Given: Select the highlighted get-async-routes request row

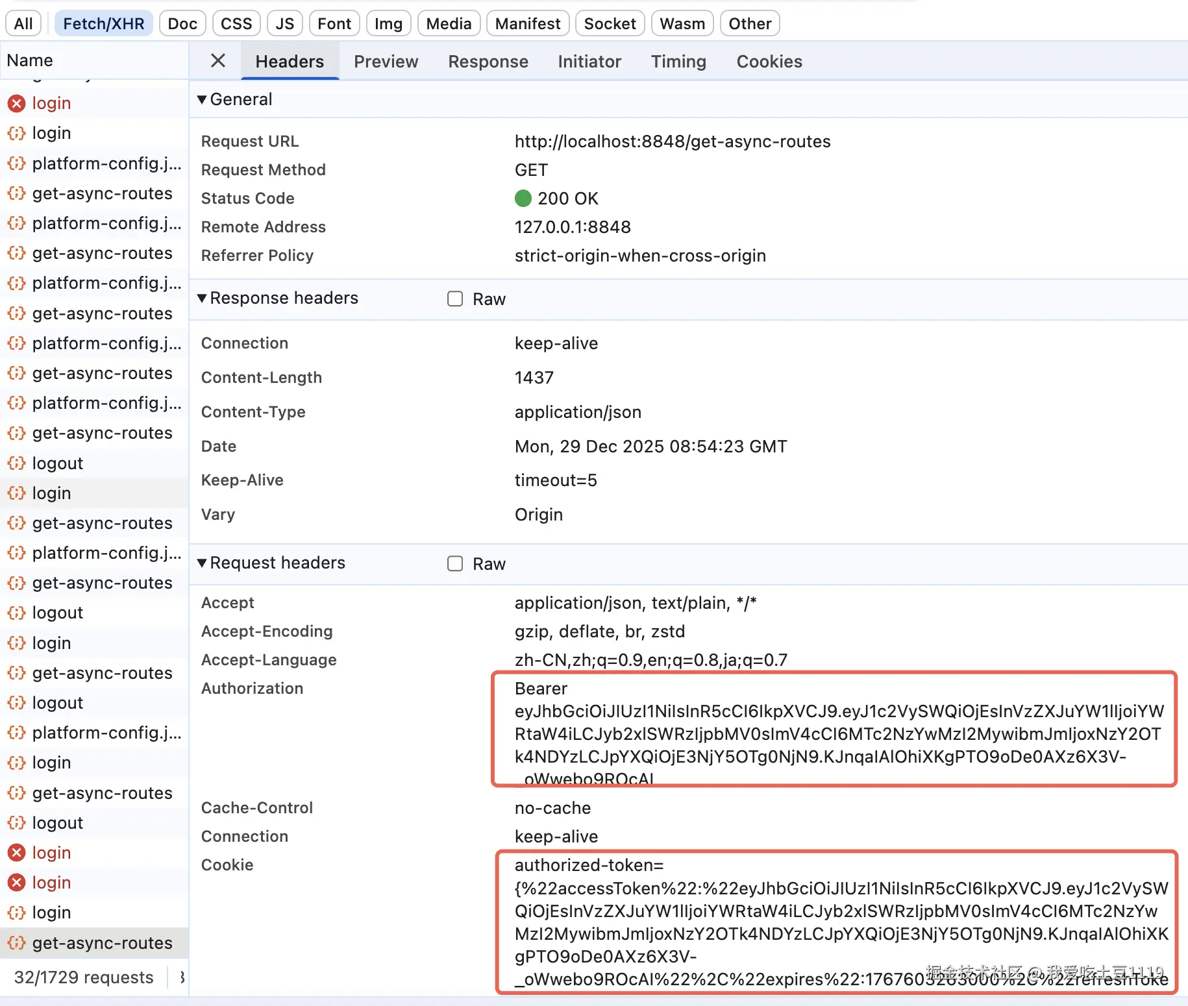Looking at the screenshot, I should click(x=94, y=942).
